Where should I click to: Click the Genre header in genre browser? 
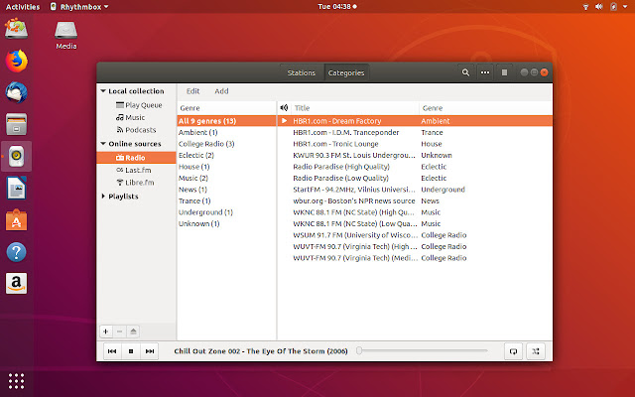click(x=226, y=108)
